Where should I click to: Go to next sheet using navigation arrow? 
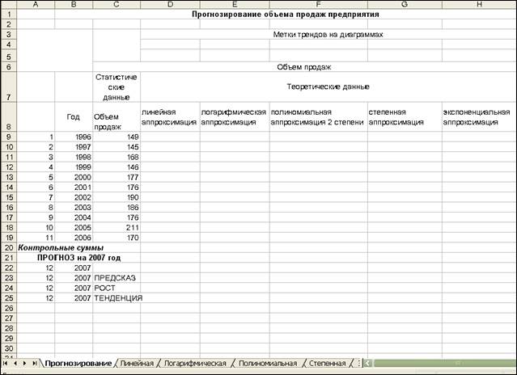(x=25, y=363)
